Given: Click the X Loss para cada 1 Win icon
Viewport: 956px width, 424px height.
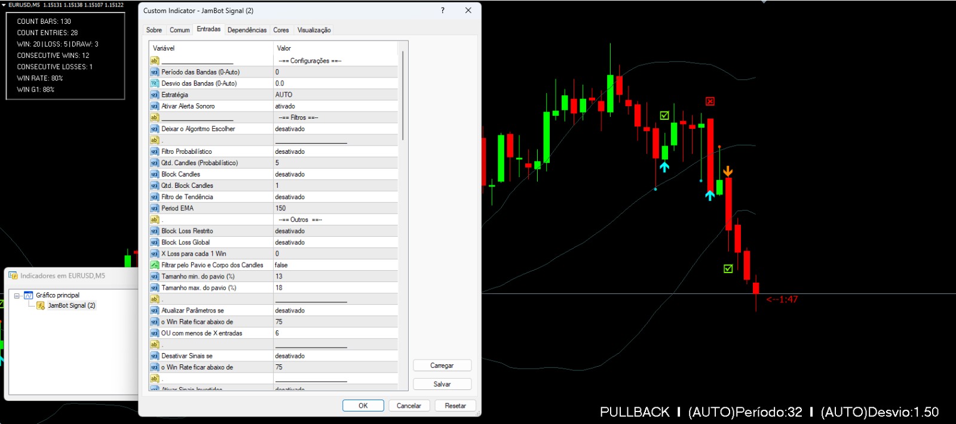Looking at the screenshot, I should (154, 253).
